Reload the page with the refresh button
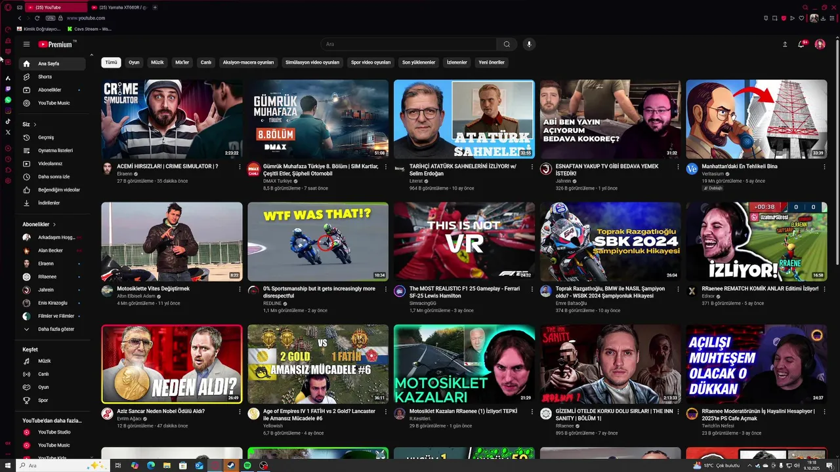The image size is (840, 472). coord(37,18)
